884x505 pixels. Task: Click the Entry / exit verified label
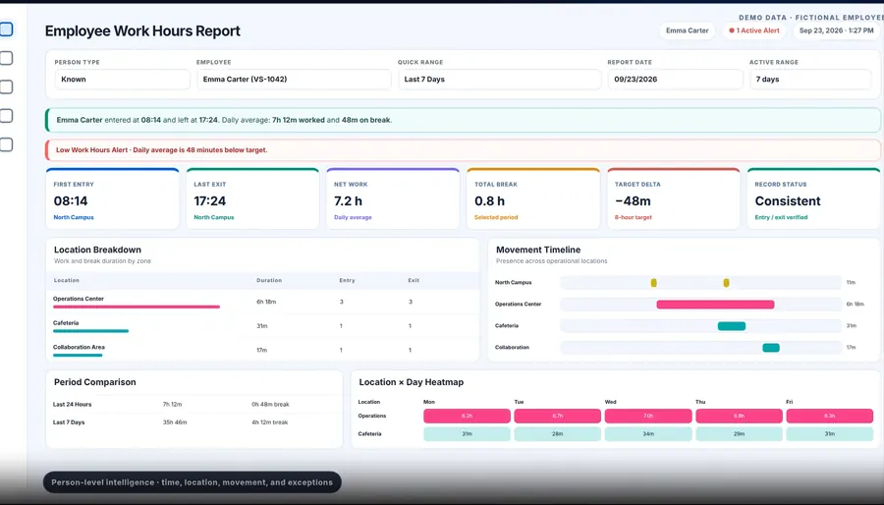tap(781, 217)
